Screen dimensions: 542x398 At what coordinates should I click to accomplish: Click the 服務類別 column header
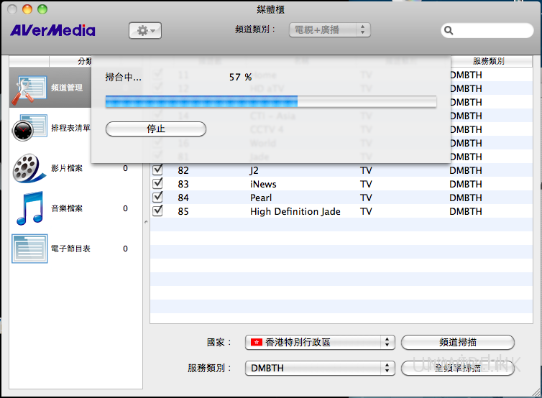pos(488,61)
